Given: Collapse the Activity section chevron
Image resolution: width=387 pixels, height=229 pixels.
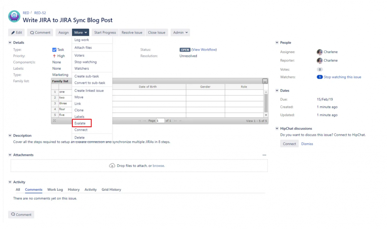Looking at the screenshot, I should click(x=10, y=182).
